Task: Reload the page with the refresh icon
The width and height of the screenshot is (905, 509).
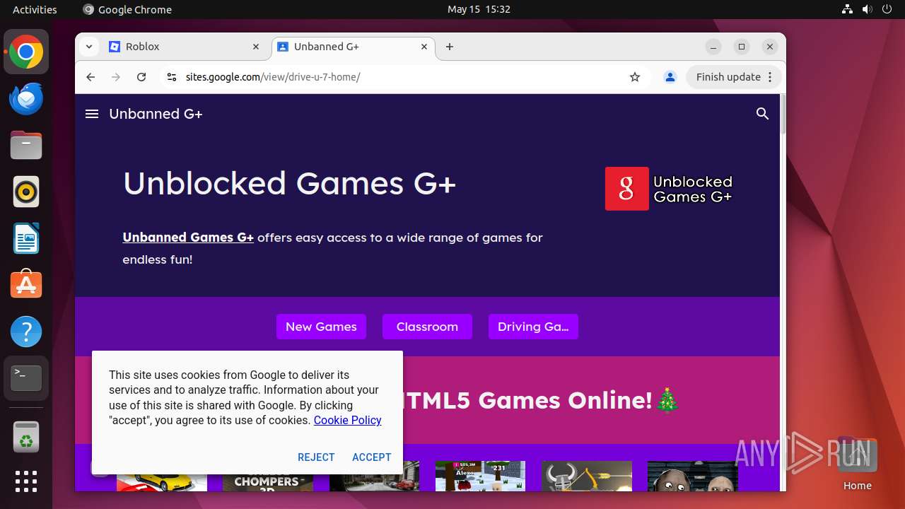Action: (141, 77)
